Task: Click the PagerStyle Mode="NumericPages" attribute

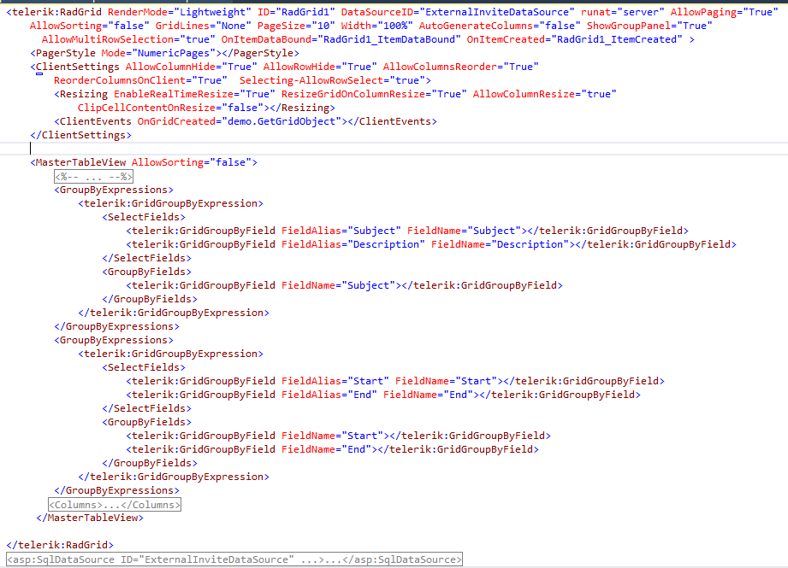Action: coord(158,53)
